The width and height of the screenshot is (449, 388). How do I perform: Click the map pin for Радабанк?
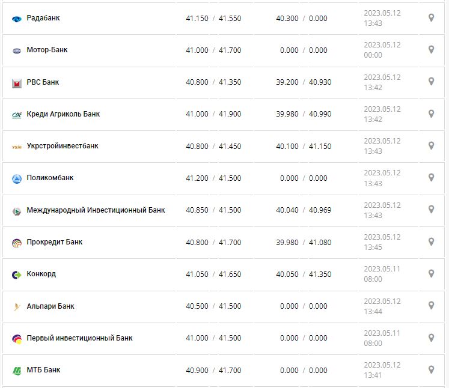431,18
